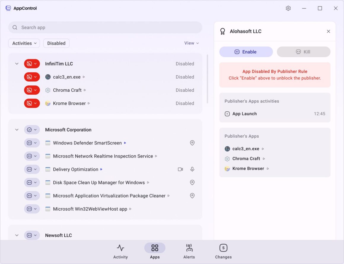Screen dimensions: 344x264
Task: Click play arrow next to calc3_en.exe in list
Action: click(x=84, y=77)
